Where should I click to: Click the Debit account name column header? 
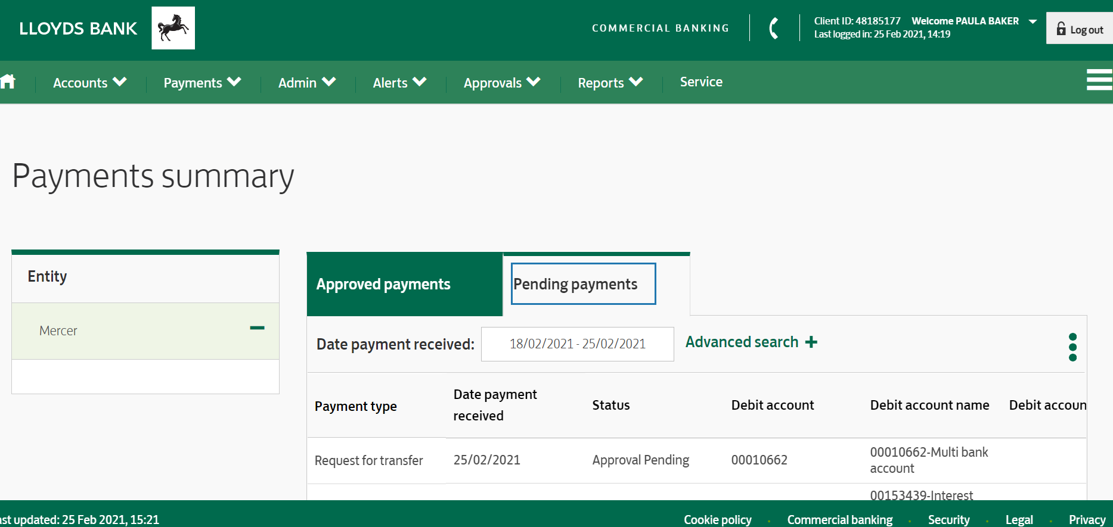coord(930,405)
